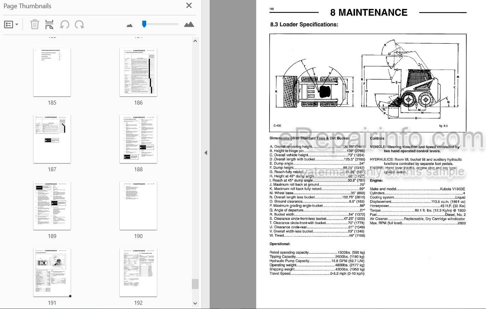This screenshot has height=309, width=486.
Task: Click the thumbnail size slider handle
Action: click(x=144, y=24)
